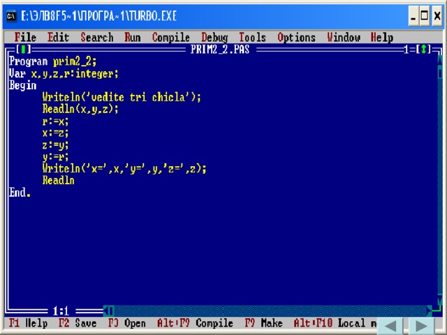
Task: Advance to next slide with right arrow
Action: pos(421,325)
